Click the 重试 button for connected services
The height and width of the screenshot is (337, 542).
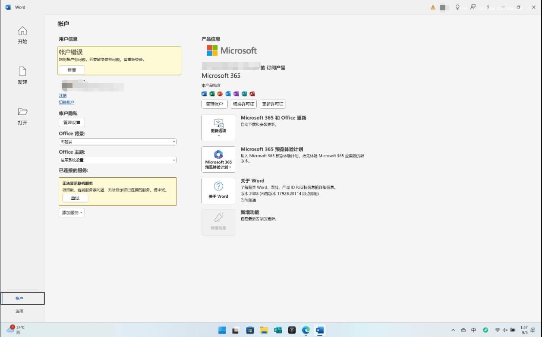[x=75, y=198]
